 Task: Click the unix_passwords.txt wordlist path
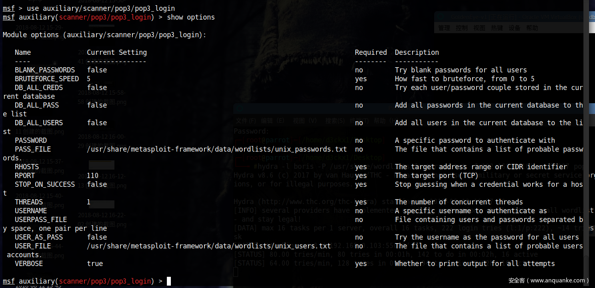pyautogui.click(x=217, y=149)
